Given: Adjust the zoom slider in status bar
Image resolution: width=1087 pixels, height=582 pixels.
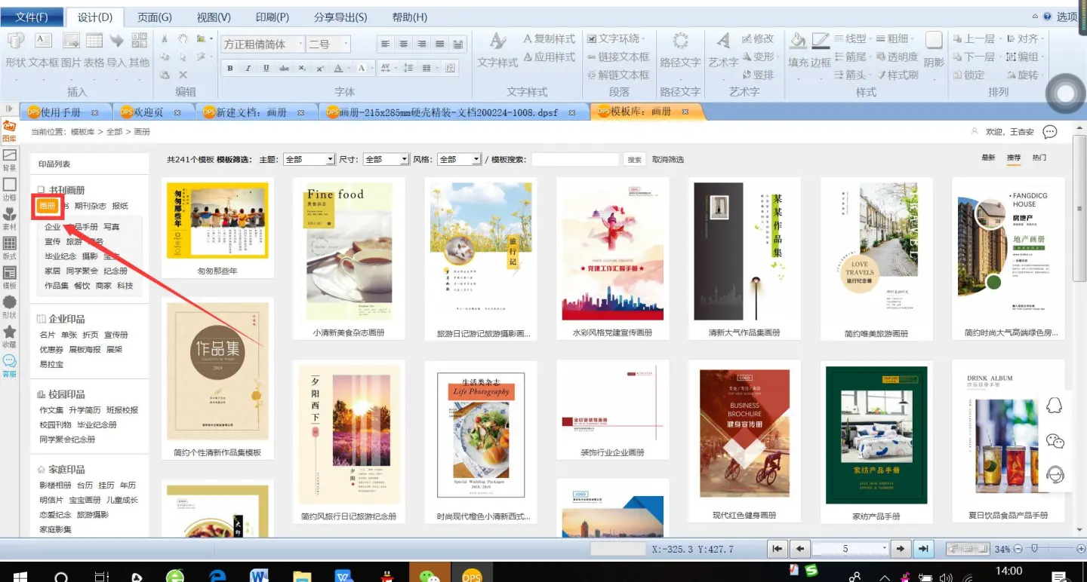Looking at the screenshot, I should tap(1034, 549).
